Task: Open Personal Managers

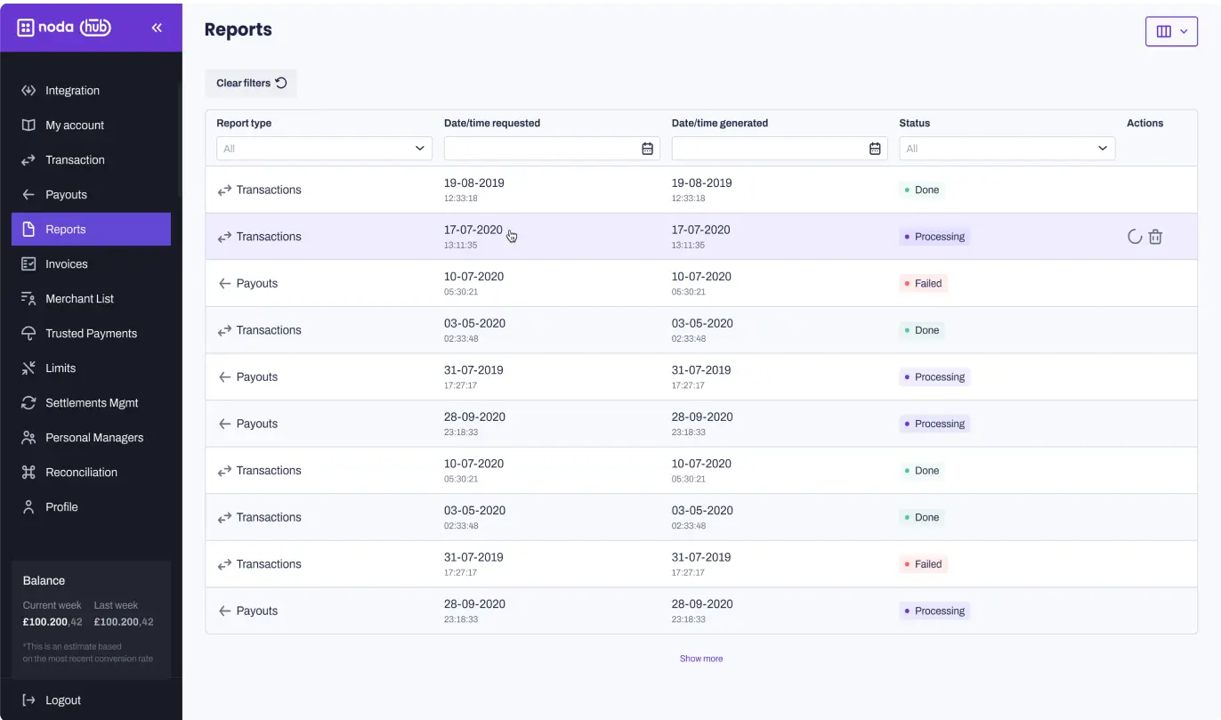Action: (91, 437)
